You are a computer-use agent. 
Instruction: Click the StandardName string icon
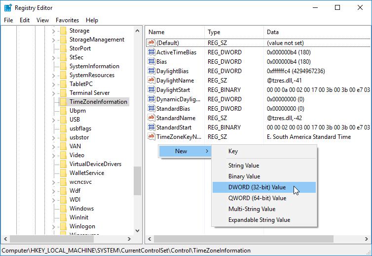[x=151, y=118]
